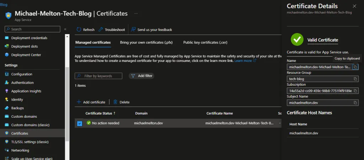The image size is (364, 160).
Task: Click Send us your feedback
Action: [151, 30]
